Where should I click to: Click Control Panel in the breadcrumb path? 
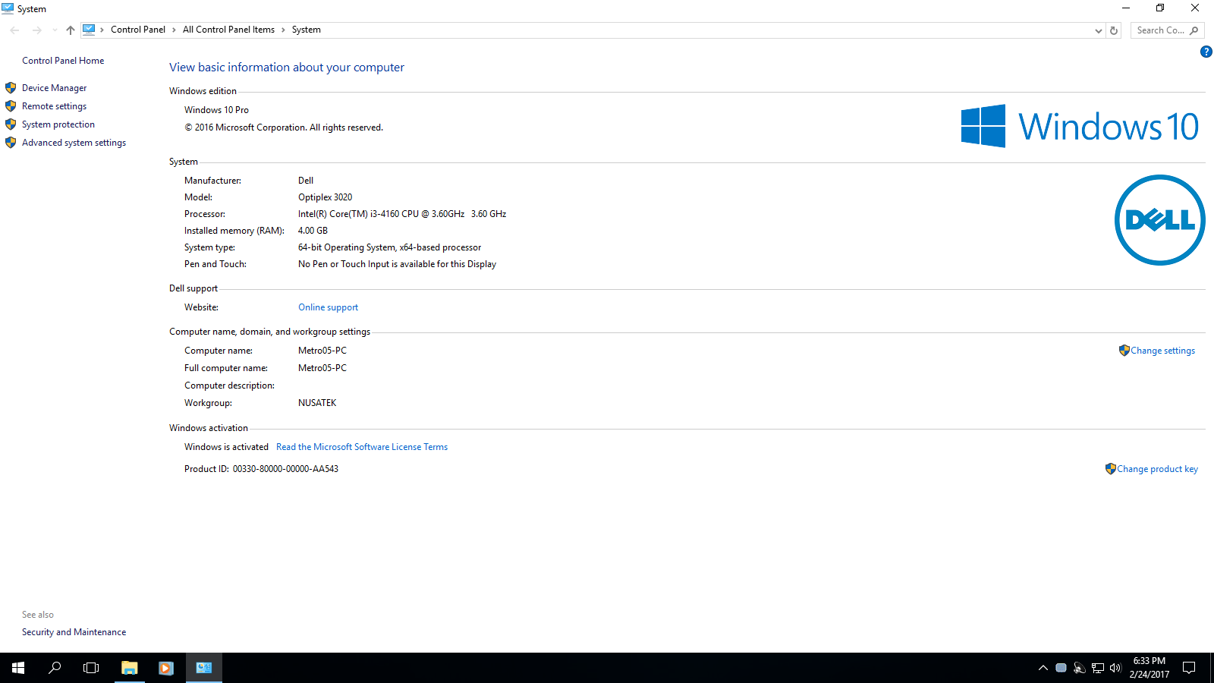[137, 30]
